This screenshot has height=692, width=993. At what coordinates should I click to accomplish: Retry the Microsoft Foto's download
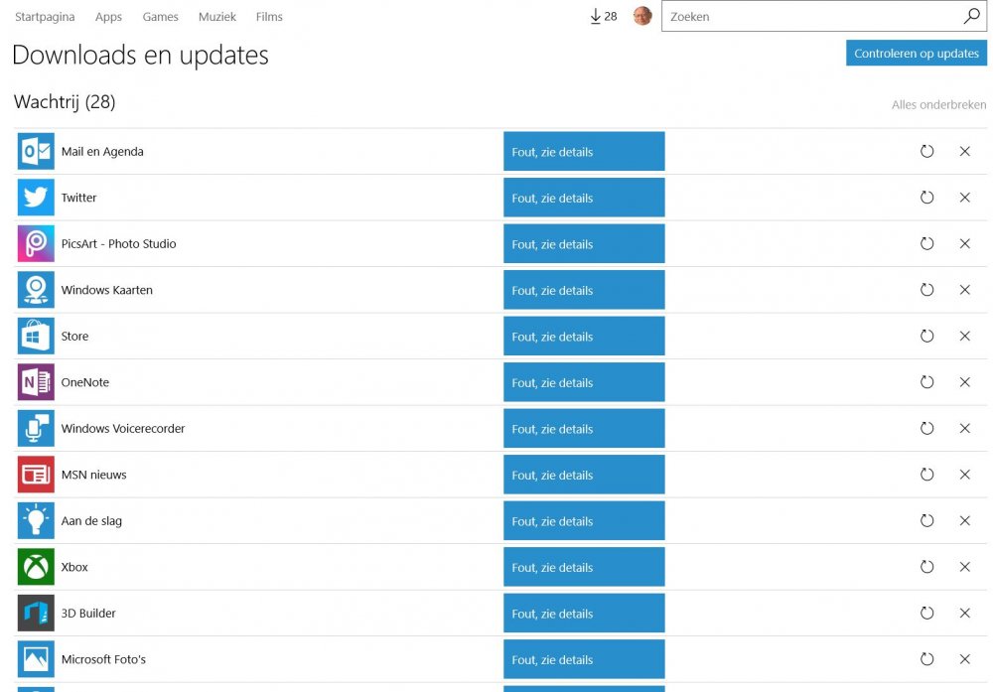pyautogui.click(x=927, y=659)
